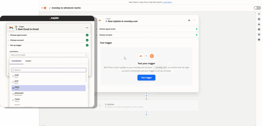Open the Learn More link in the top banner
The height and width of the screenshot is (126, 262).
coord(167,2)
